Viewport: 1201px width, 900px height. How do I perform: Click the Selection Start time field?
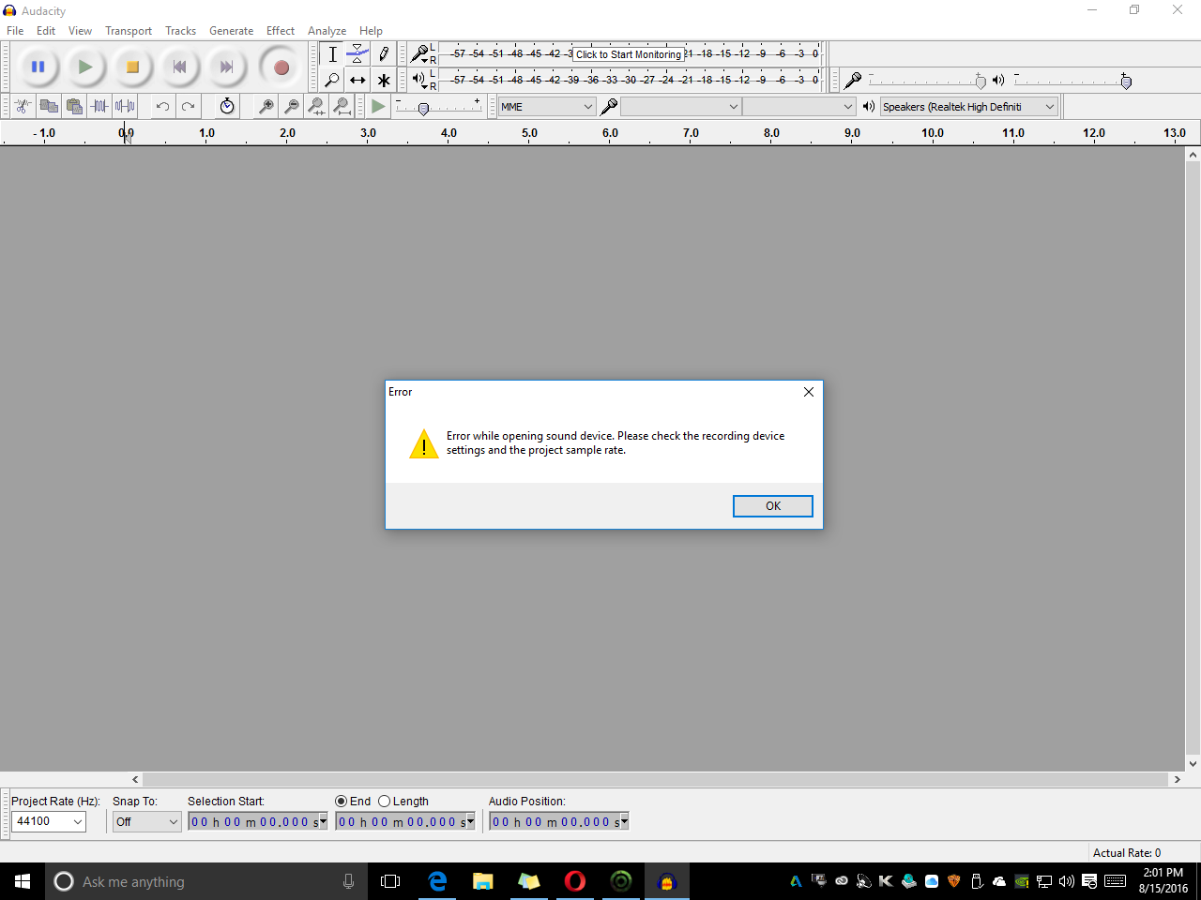(x=258, y=822)
